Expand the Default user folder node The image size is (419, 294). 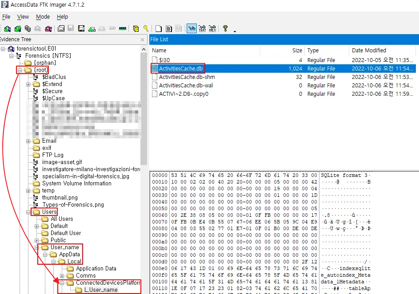tap(36, 226)
